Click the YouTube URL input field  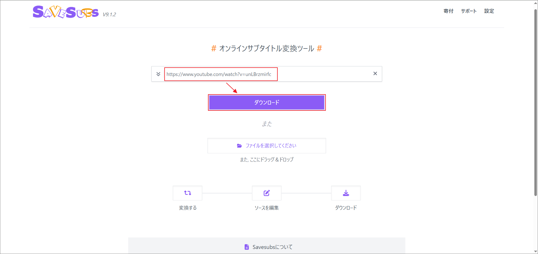pyautogui.click(x=221, y=74)
